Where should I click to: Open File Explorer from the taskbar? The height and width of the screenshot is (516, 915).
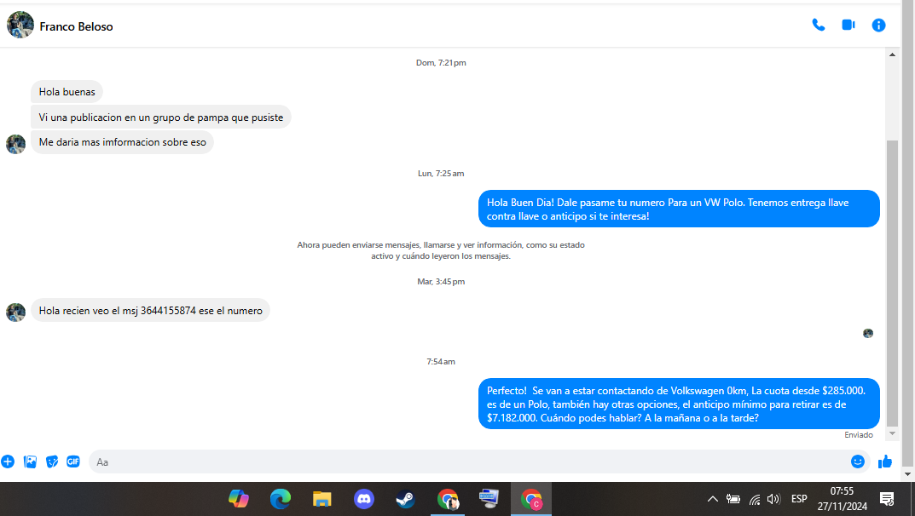click(x=322, y=499)
